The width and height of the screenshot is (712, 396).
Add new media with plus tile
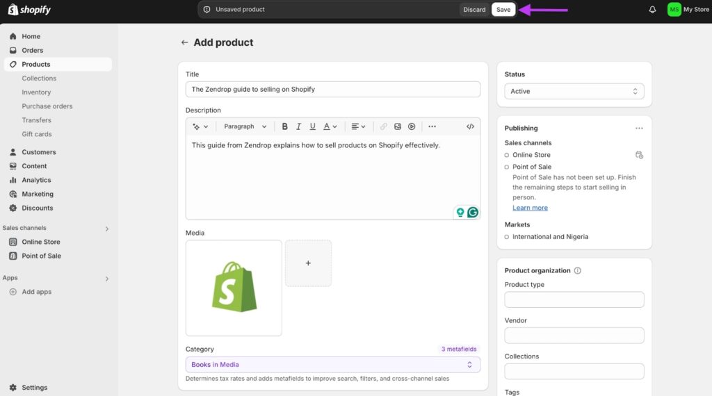308,263
